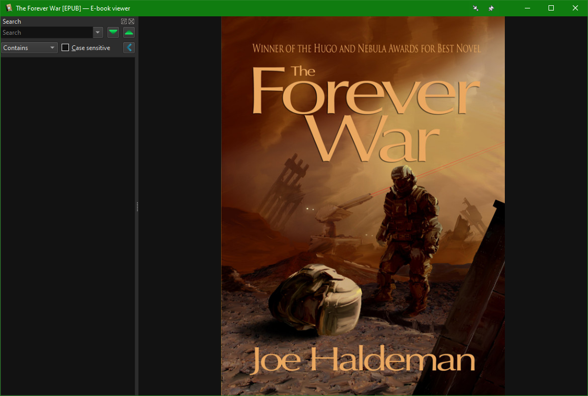Close the E-book viewer window

pos(575,8)
